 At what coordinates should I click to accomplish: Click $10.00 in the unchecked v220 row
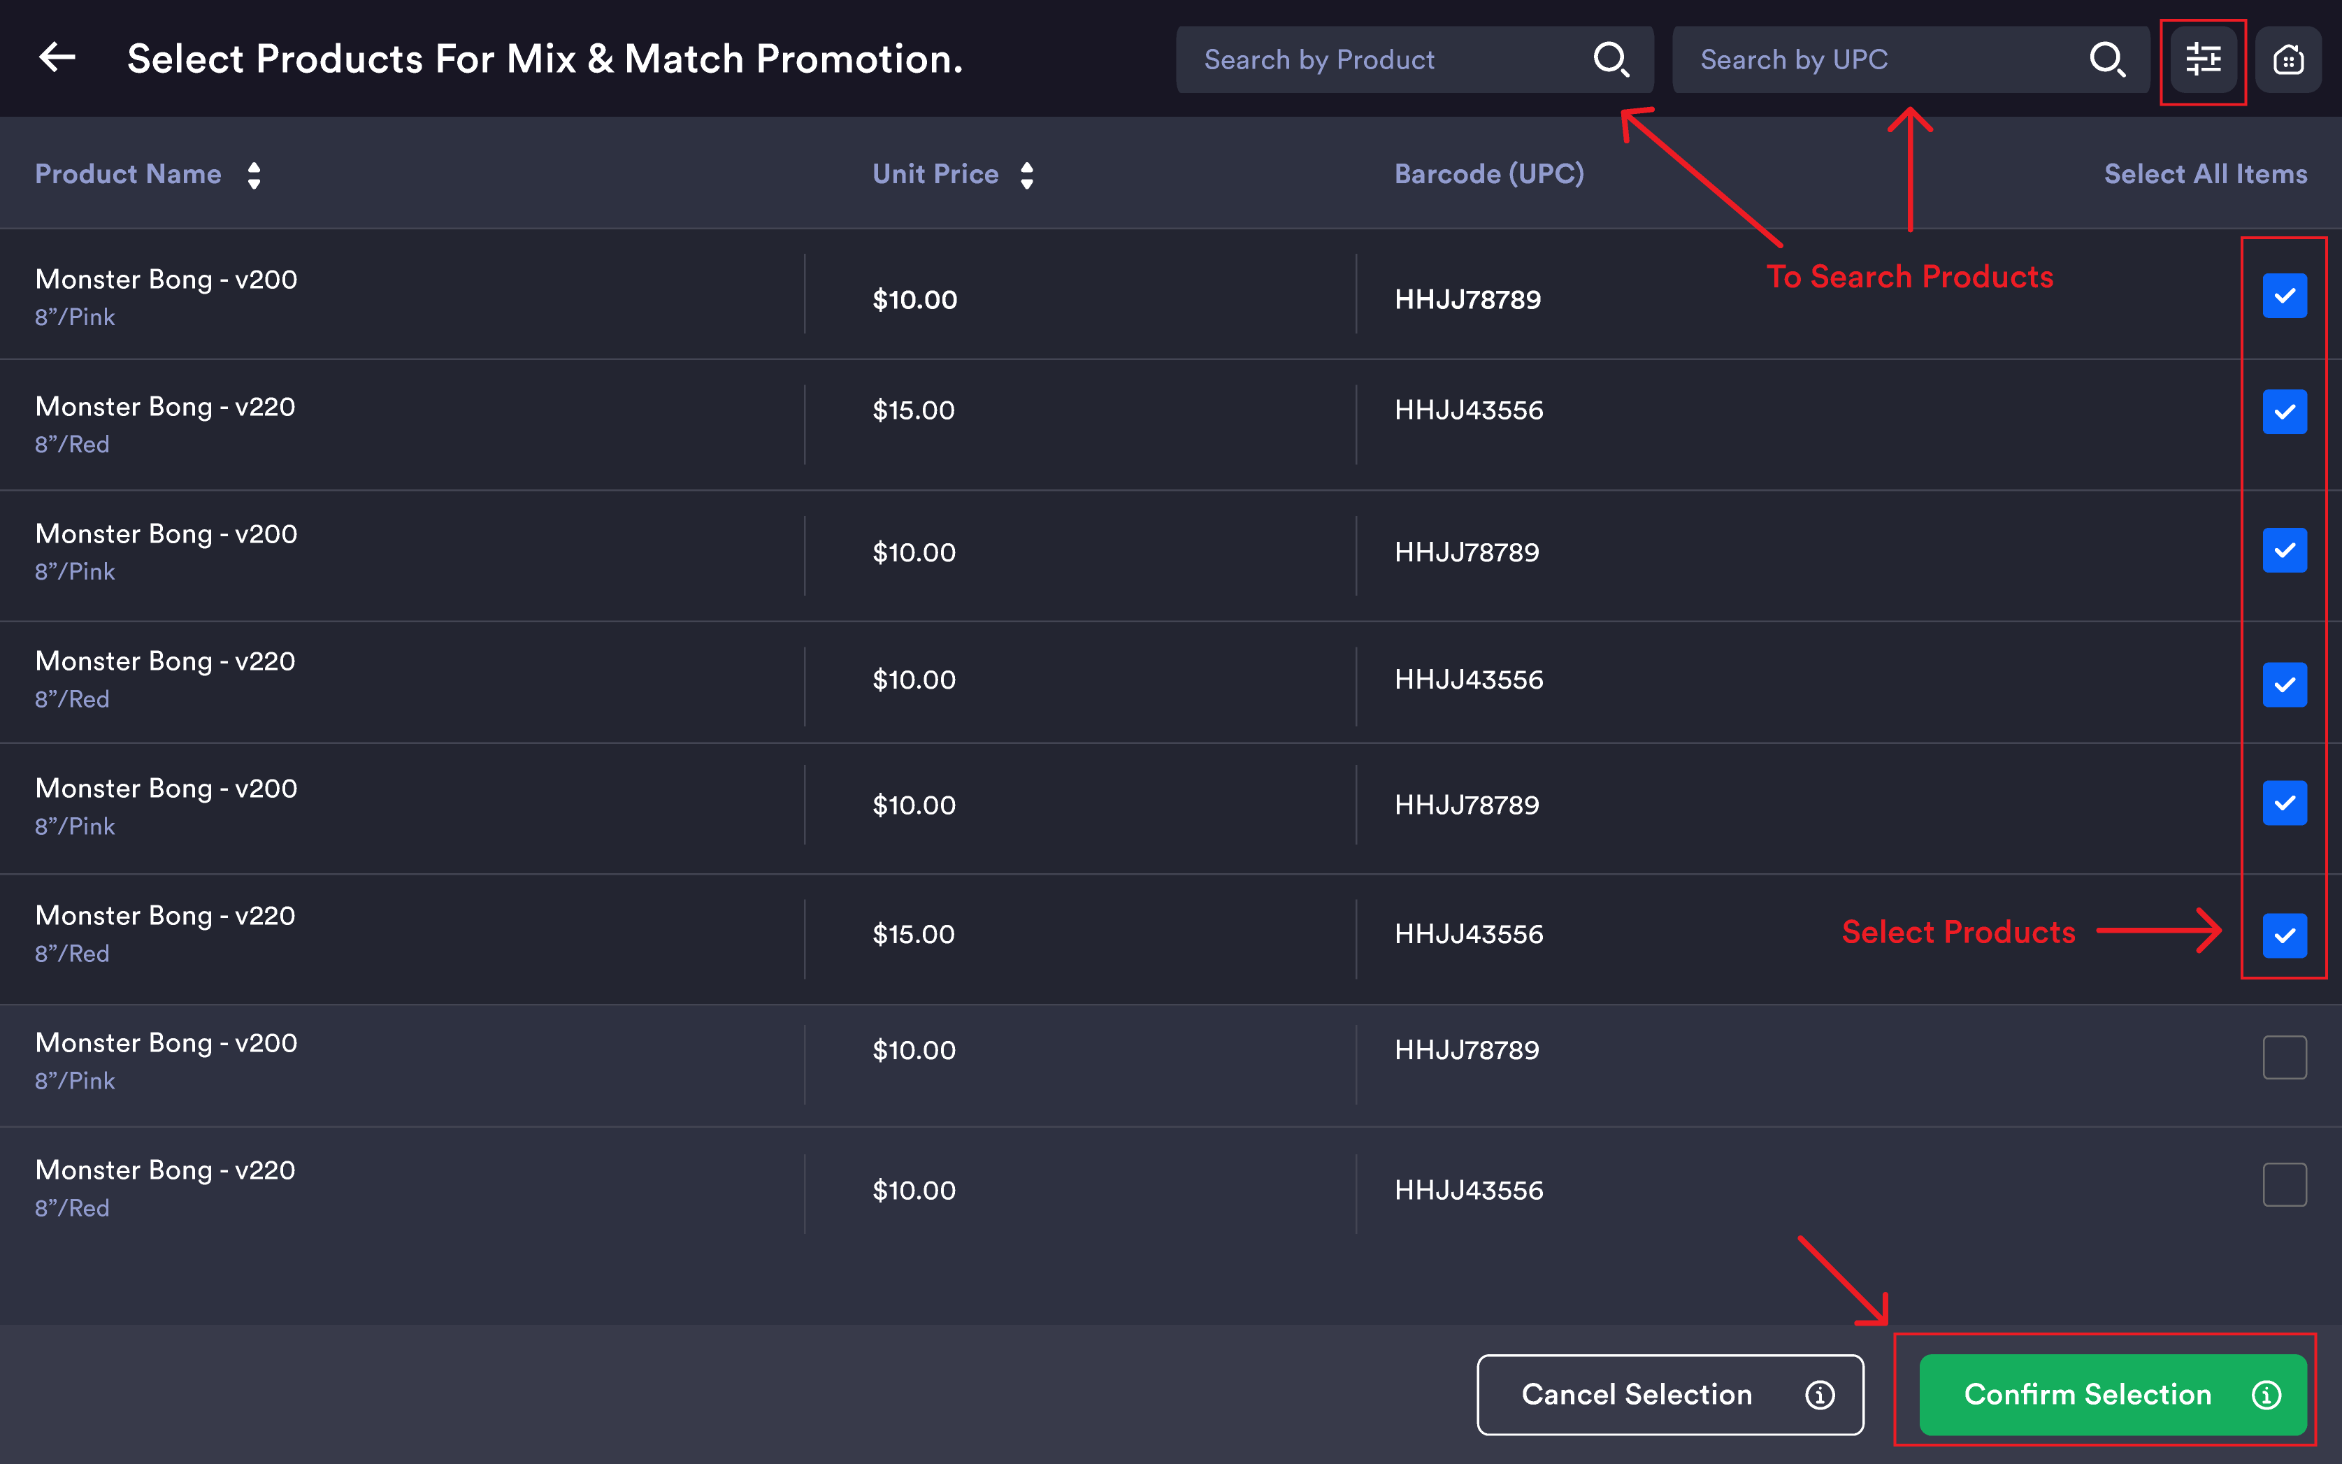click(x=914, y=1190)
